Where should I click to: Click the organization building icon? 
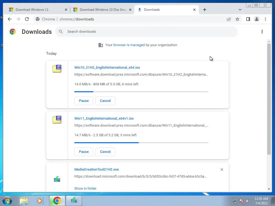coord(101,45)
